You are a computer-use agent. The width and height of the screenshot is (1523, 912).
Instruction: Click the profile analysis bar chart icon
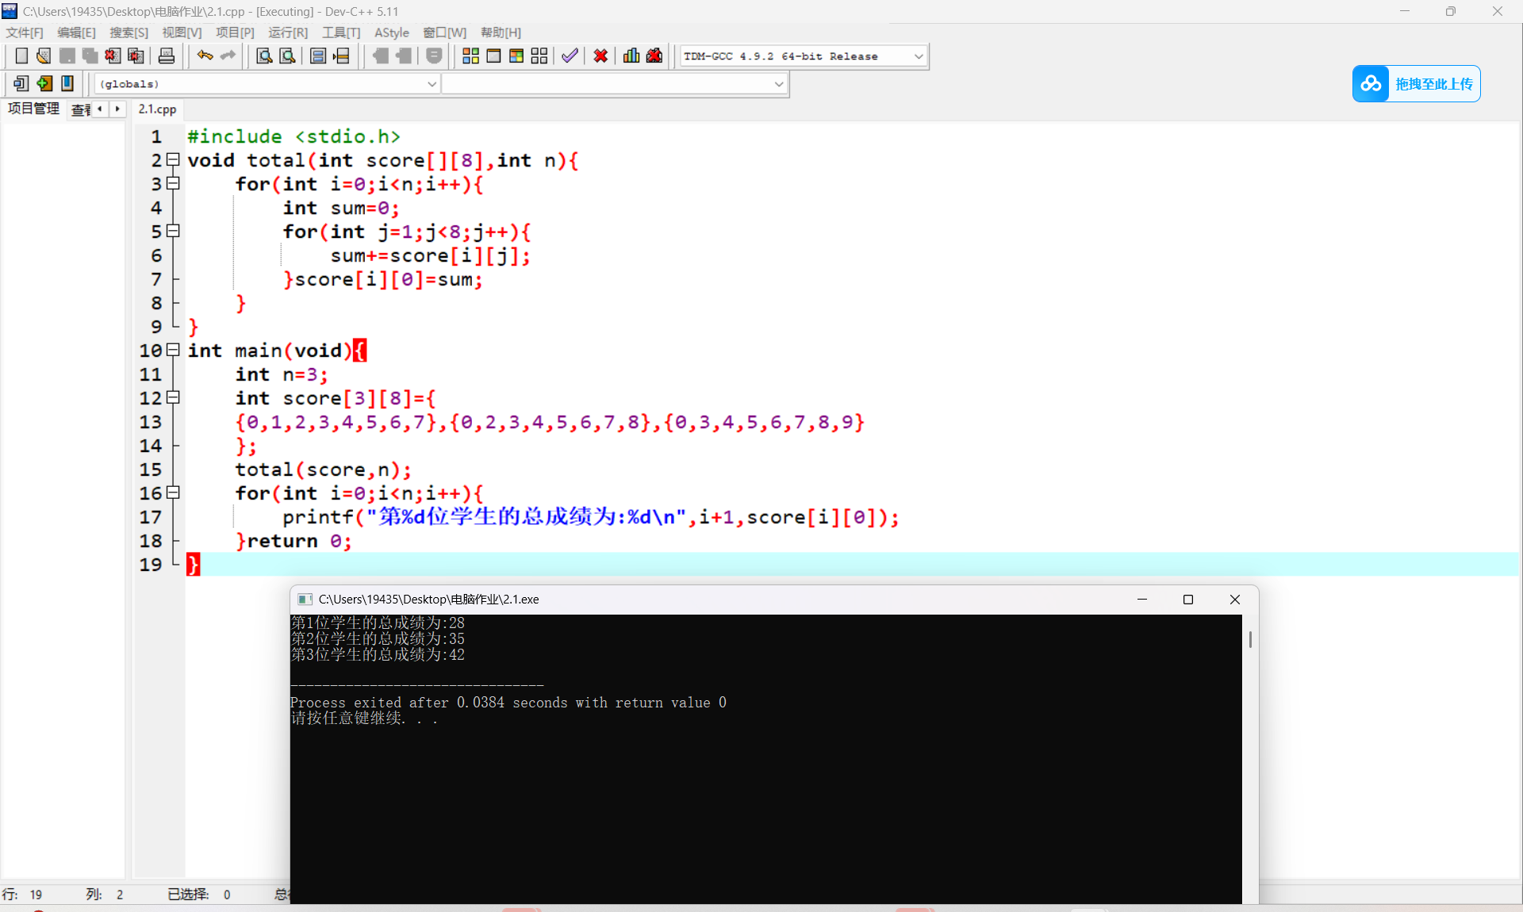[x=631, y=56]
